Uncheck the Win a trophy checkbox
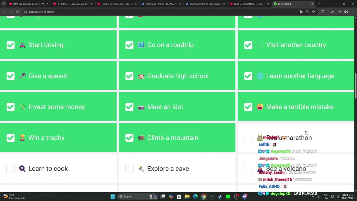Image resolution: width=357 pixels, height=201 pixels. pos(11,138)
